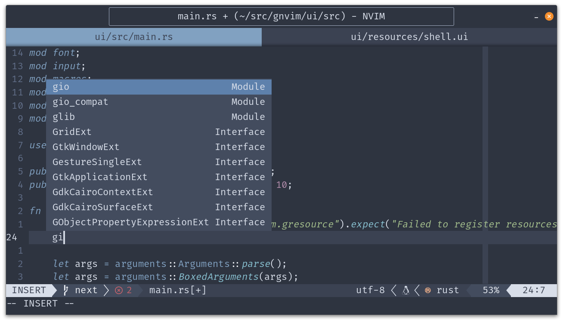This screenshot has width=563, height=322.
Task: Choose GtkWindowExt from the completion menu
Action: point(158,147)
